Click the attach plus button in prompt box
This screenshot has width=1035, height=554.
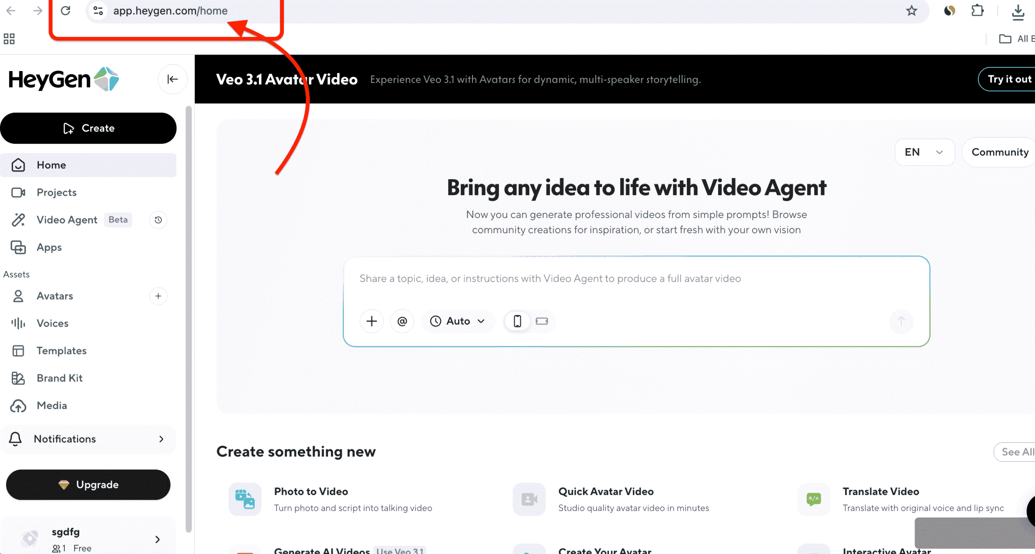click(x=371, y=321)
